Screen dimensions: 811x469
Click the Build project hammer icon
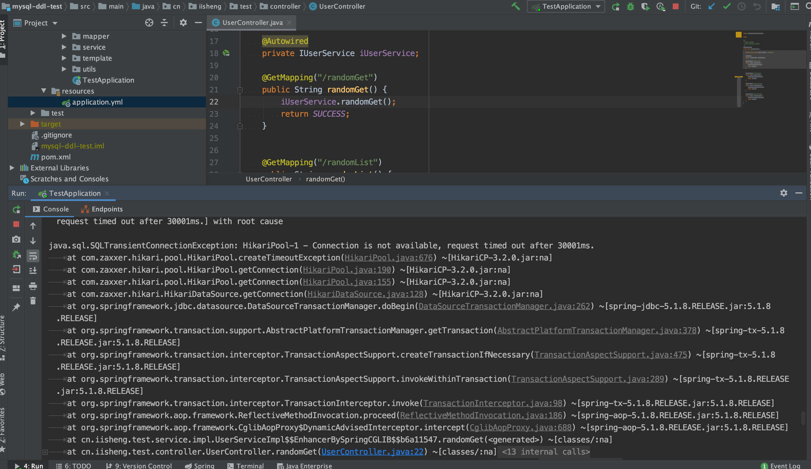[515, 6]
